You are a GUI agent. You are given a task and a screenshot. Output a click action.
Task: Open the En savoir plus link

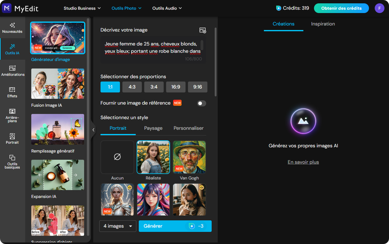click(303, 162)
